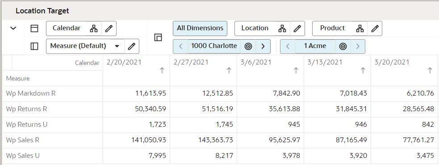Image resolution: width=439 pixels, height=165 pixels.
Task: Open the Location hierarchy icon
Action: click(282, 28)
